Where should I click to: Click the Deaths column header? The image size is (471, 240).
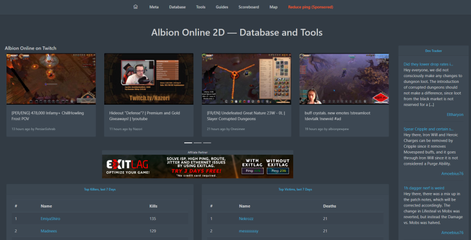330,206
